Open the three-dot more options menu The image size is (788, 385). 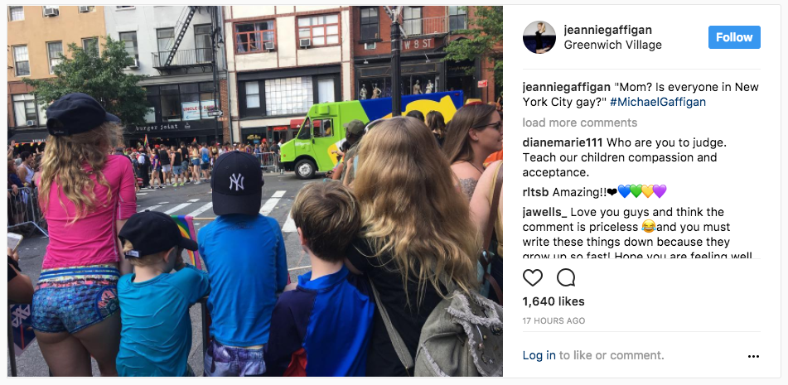pyautogui.click(x=753, y=356)
